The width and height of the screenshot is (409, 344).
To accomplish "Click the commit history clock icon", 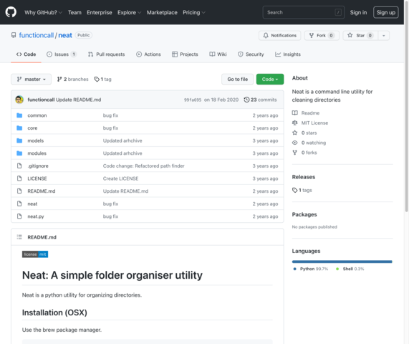I will pyautogui.click(x=246, y=100).
